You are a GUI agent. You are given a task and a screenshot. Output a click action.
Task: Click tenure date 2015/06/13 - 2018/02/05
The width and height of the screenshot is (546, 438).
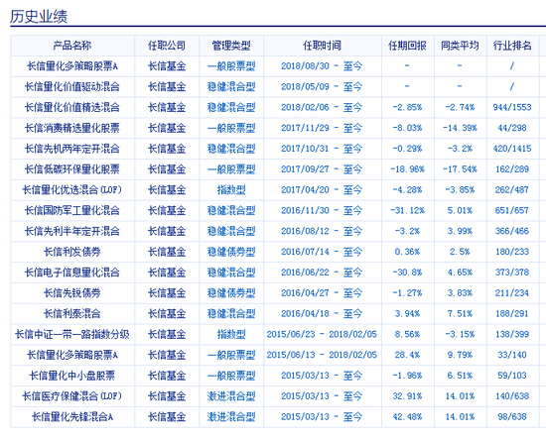tap(322, 355)
